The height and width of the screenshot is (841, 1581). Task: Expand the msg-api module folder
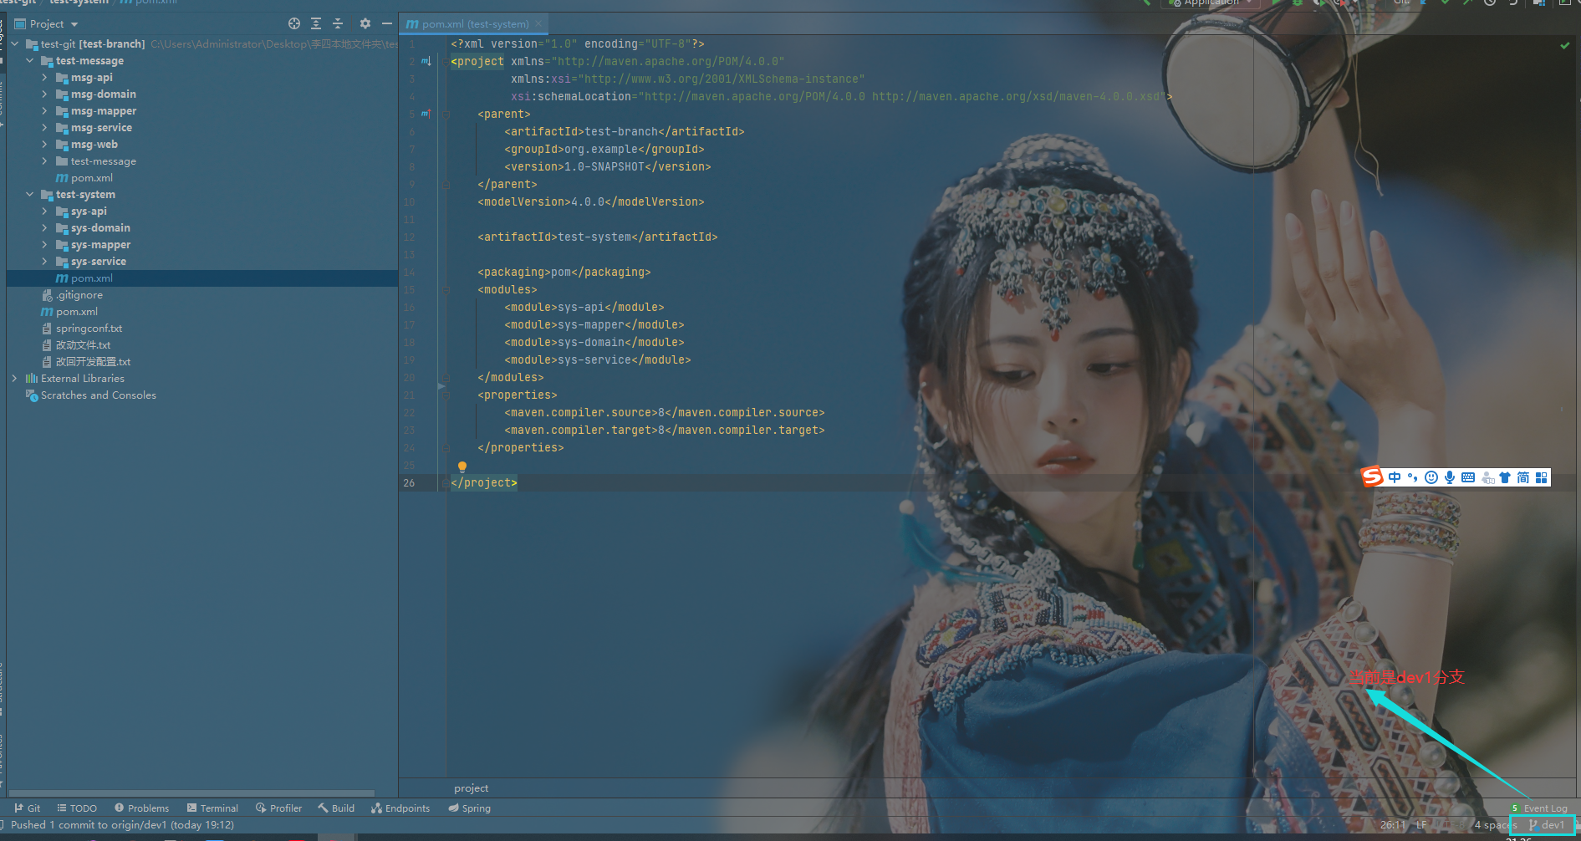pyautogui.click(x=45, y=77)
